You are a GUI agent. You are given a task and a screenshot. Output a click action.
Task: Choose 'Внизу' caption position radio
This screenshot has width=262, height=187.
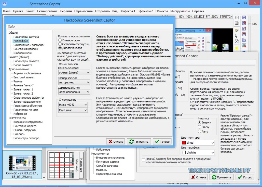199,127
